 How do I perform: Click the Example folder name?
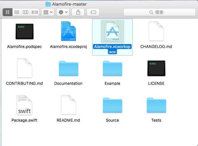tap(112, 84)
